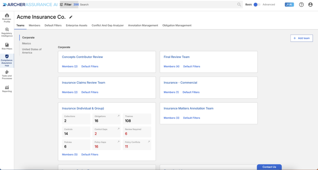This screenshot has width=318, height=170.
Task: Select Mexico in the region list
Action: pos(26,44)
